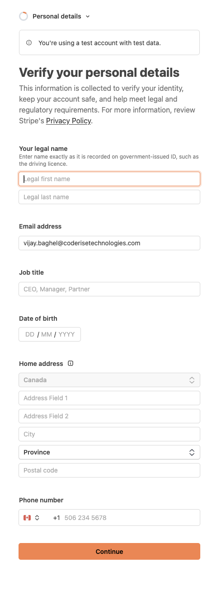Click the progress circle beside Personal details
The image size is (217, 590).
24,16
